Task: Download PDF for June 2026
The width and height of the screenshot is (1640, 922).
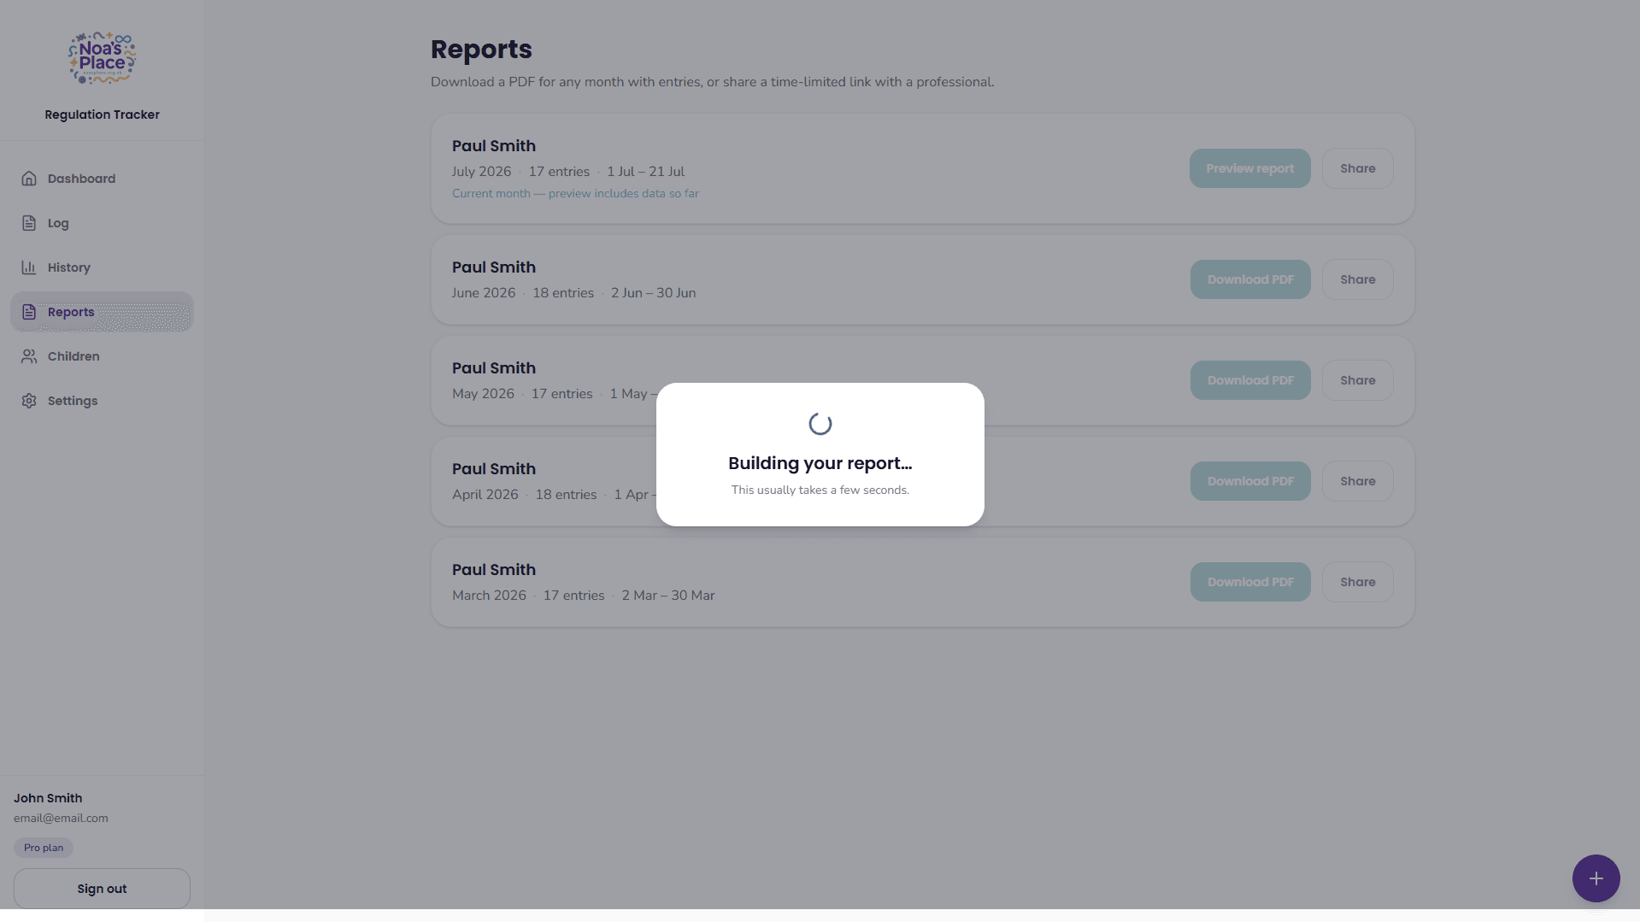Action: click(1250, 279)
